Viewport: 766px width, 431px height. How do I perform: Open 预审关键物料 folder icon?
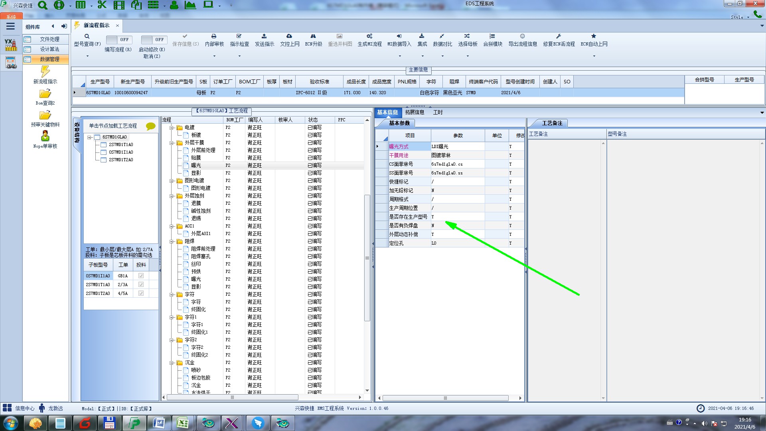coord(45,115)
